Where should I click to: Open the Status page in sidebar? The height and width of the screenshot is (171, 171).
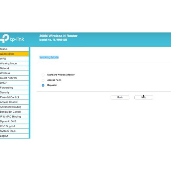click(4, 49)
